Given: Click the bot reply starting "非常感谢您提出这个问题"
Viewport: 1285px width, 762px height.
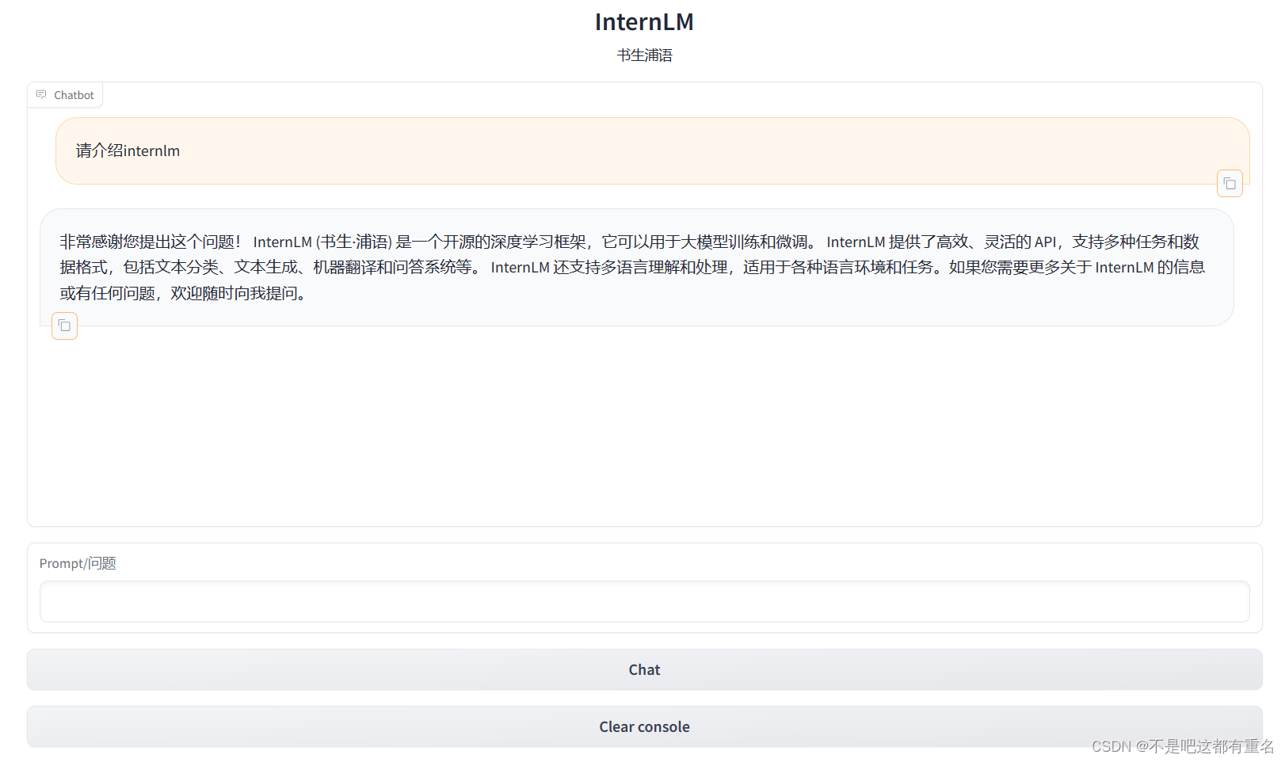Looking at the screenshot, I should [x=636, y=267].
